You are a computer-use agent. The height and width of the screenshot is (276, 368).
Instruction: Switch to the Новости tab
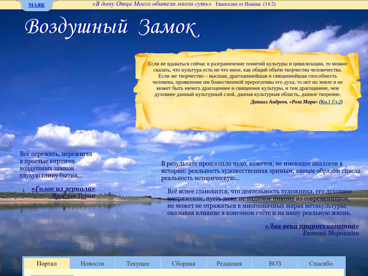tap(92, 263)
